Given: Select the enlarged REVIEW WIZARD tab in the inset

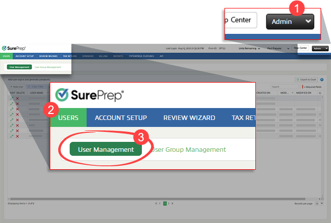Looking at the screenshot, I should [x=189, y=117].
